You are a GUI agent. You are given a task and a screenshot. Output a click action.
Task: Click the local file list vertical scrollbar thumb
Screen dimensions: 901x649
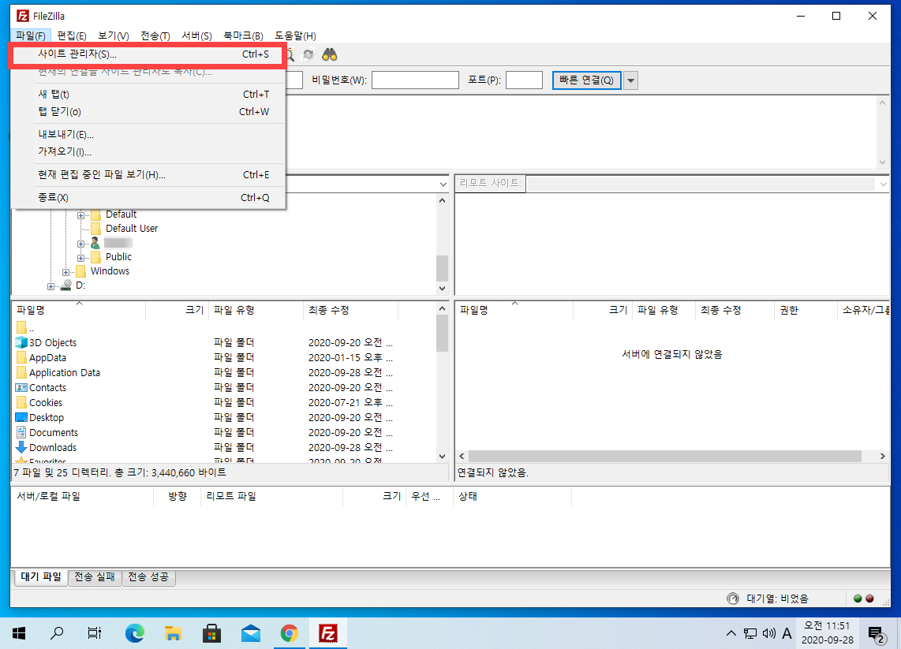click(442, 333)
